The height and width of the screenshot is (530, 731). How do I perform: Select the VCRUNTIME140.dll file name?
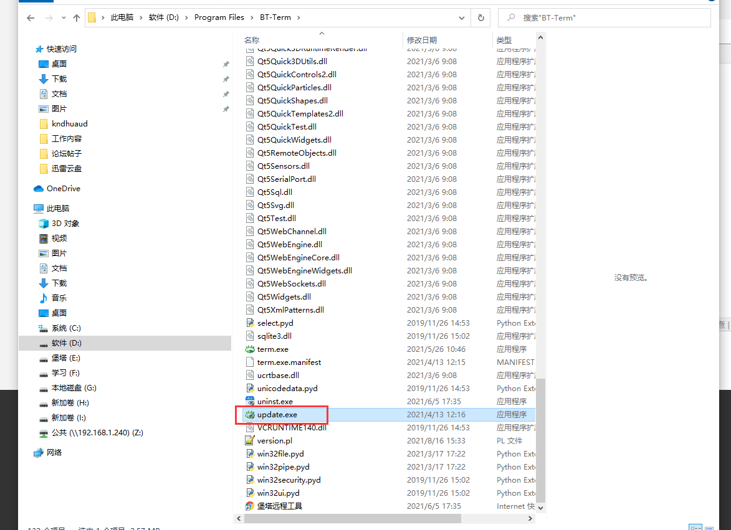pyautogui.click(x=292, y=427)
